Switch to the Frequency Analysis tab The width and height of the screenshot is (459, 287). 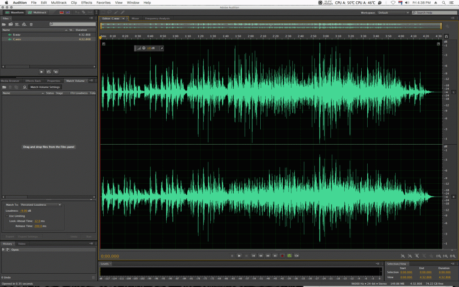tap(157, 18)
